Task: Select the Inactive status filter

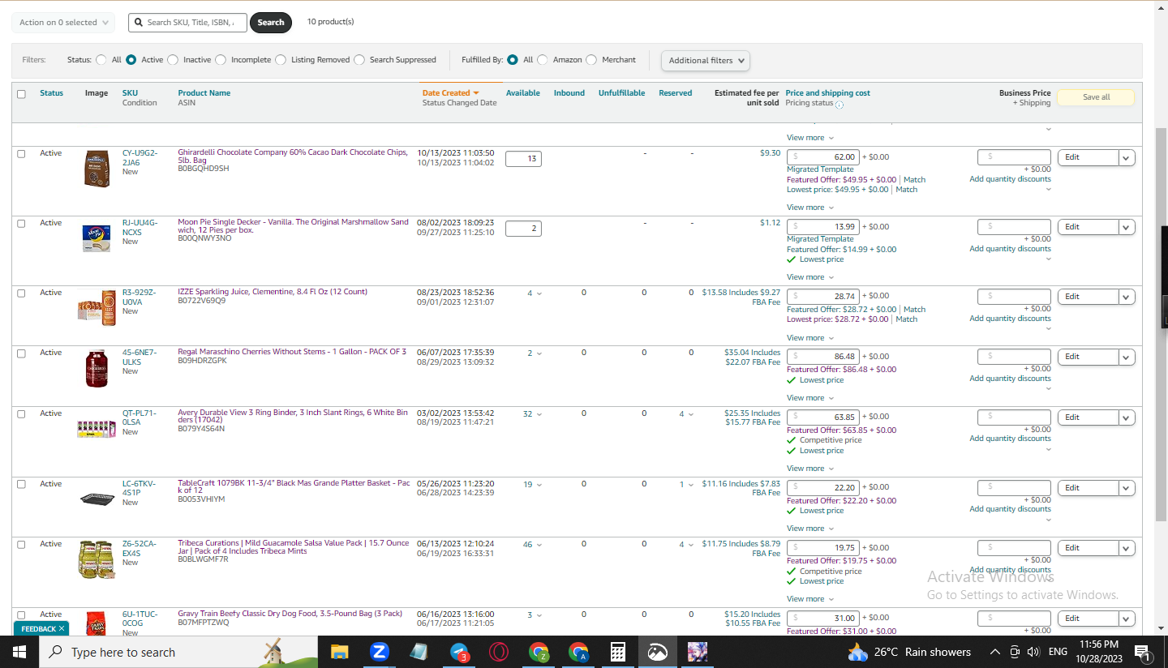Action: [x=173, y=59]
